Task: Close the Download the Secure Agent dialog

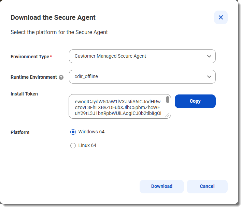Action: 221,17
